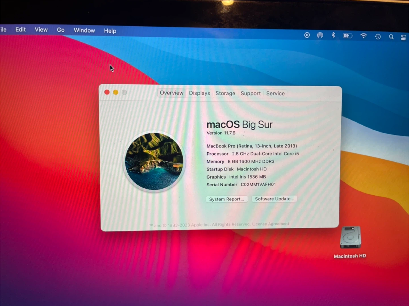Open the Edit menu
This screenshot has width=409, height=306.
click(20, 29)
